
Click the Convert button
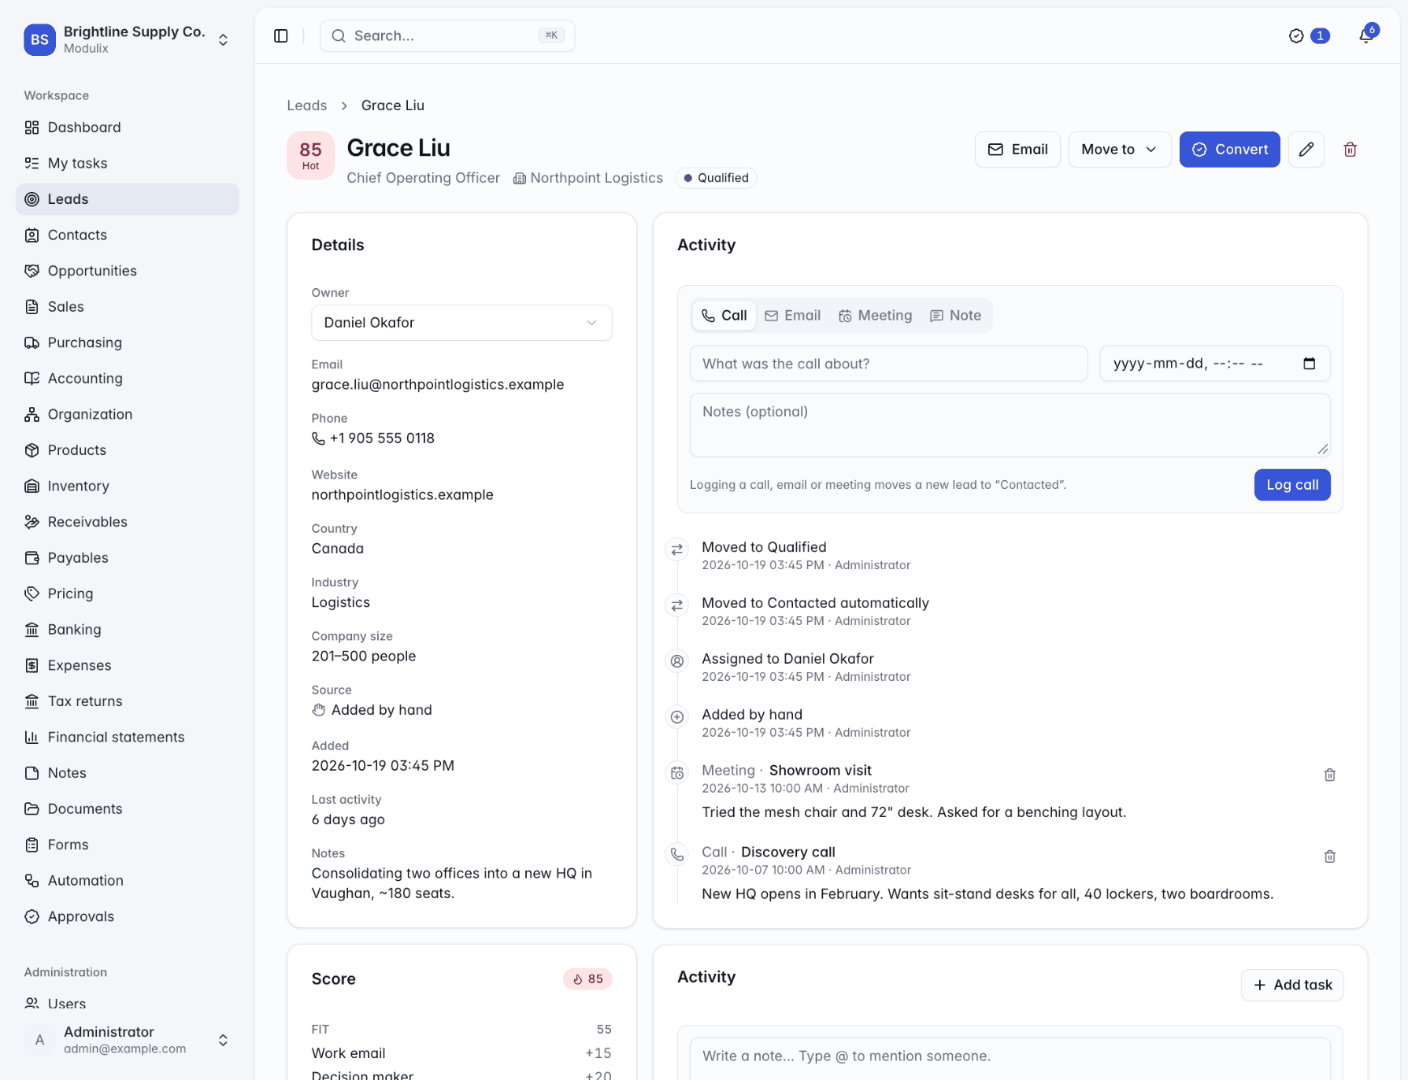pyautogui.click(x=1229, y=150)
